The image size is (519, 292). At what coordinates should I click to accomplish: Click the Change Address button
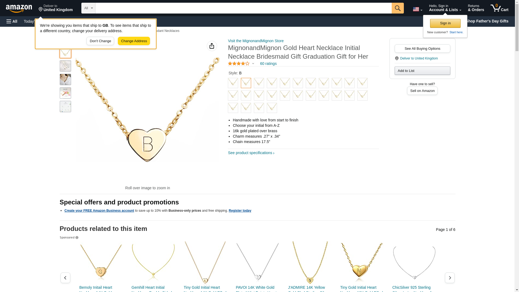pos(134,41)
